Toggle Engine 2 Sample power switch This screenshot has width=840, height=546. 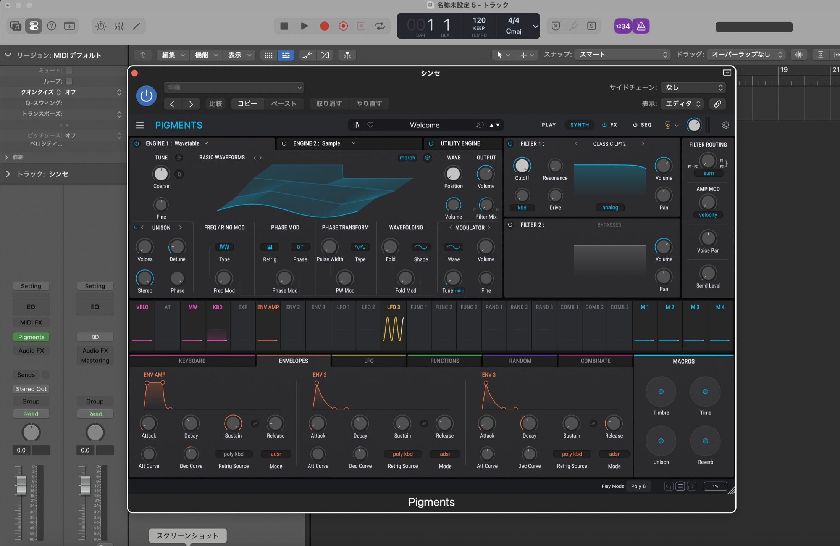coord(284,143)
